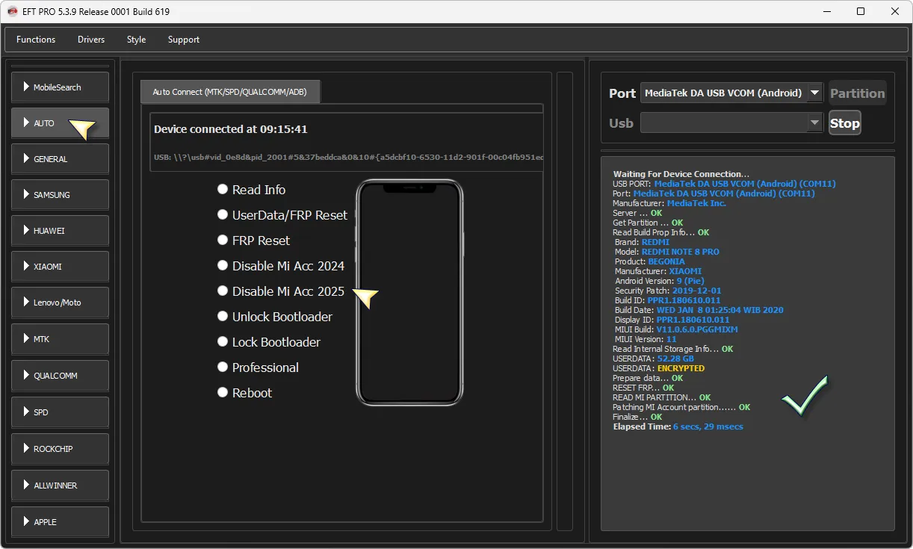Select the Unlock Bootloader option
Screen dimensions: 913x549
point(223,317)
